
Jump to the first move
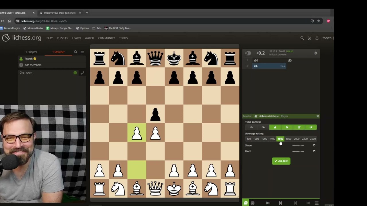[268, 203]
